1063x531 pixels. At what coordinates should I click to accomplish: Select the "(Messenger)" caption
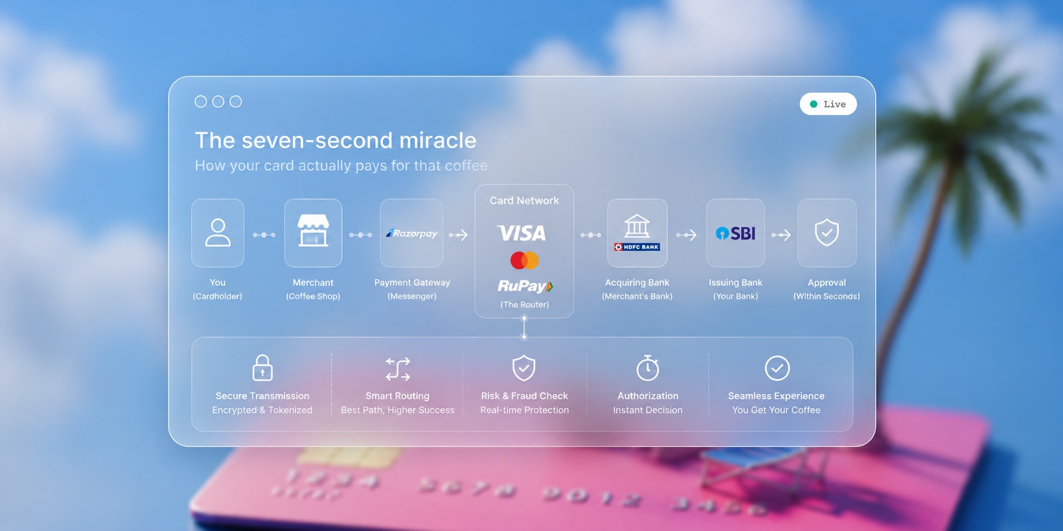coord(412,296)
